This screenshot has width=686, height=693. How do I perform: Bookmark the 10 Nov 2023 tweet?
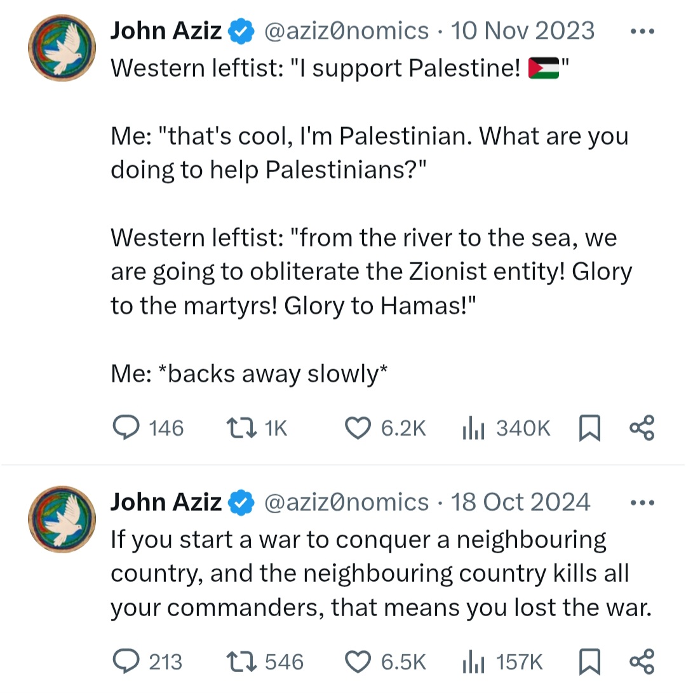pyautogui.click(x=589, y=428)
